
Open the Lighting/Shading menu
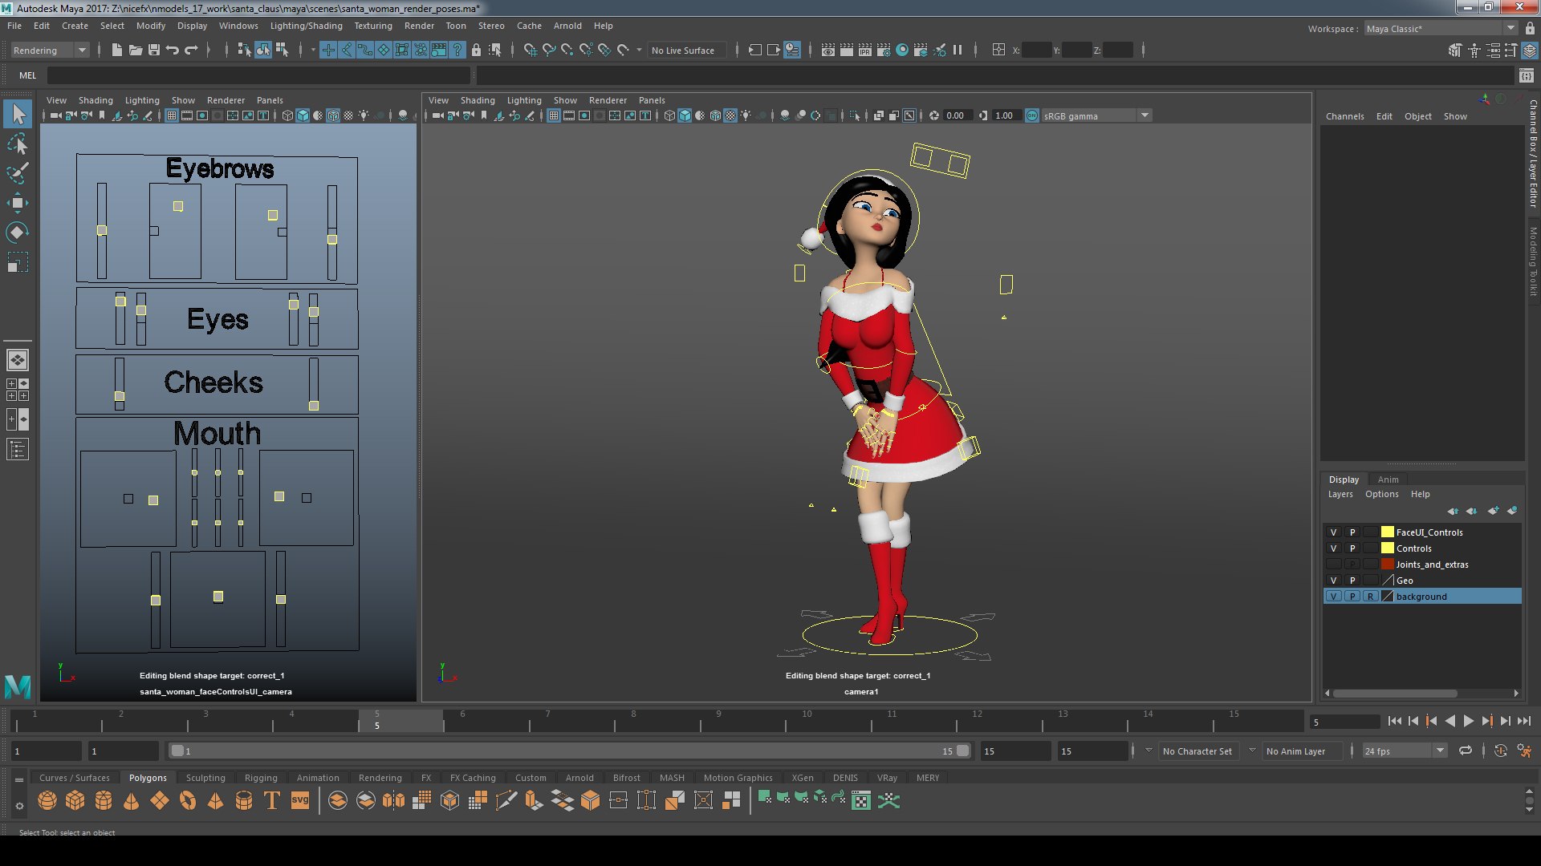click(x=306, y=26)
